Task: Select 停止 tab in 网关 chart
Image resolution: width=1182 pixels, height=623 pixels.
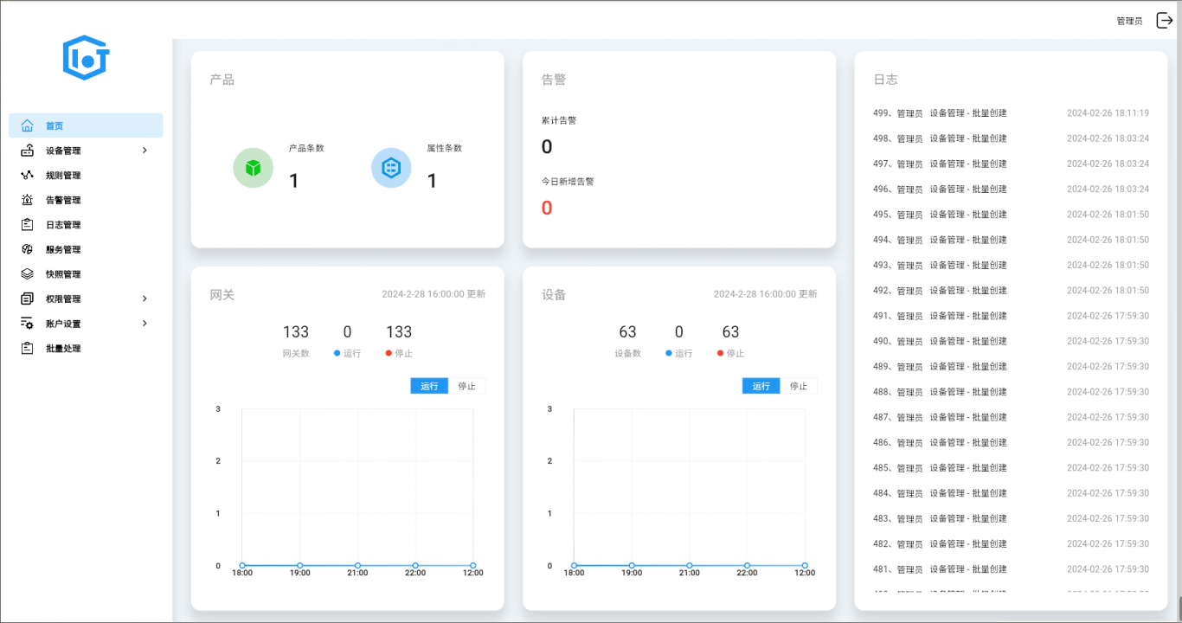Action: click(467, 386)
